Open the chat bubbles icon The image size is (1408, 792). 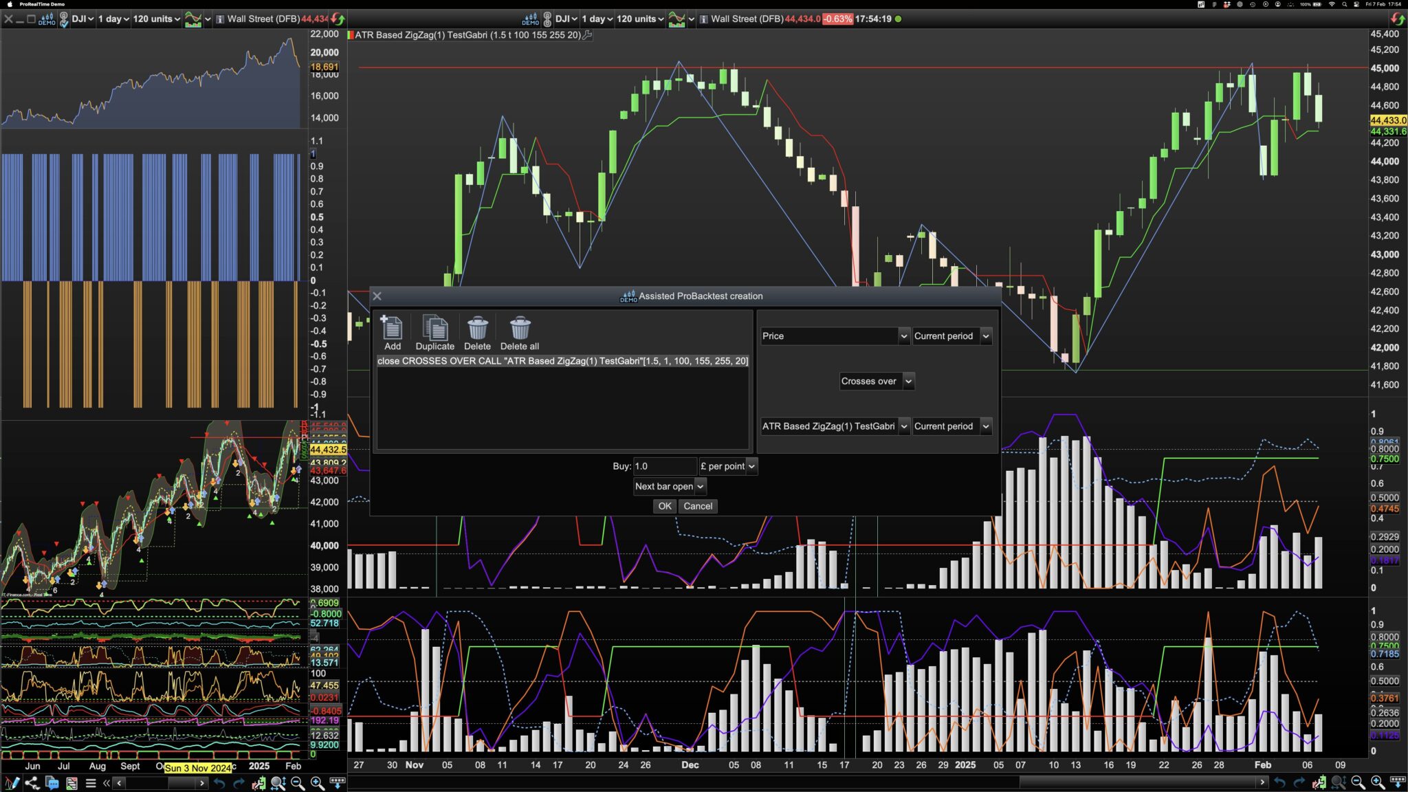tap(52, 782)
